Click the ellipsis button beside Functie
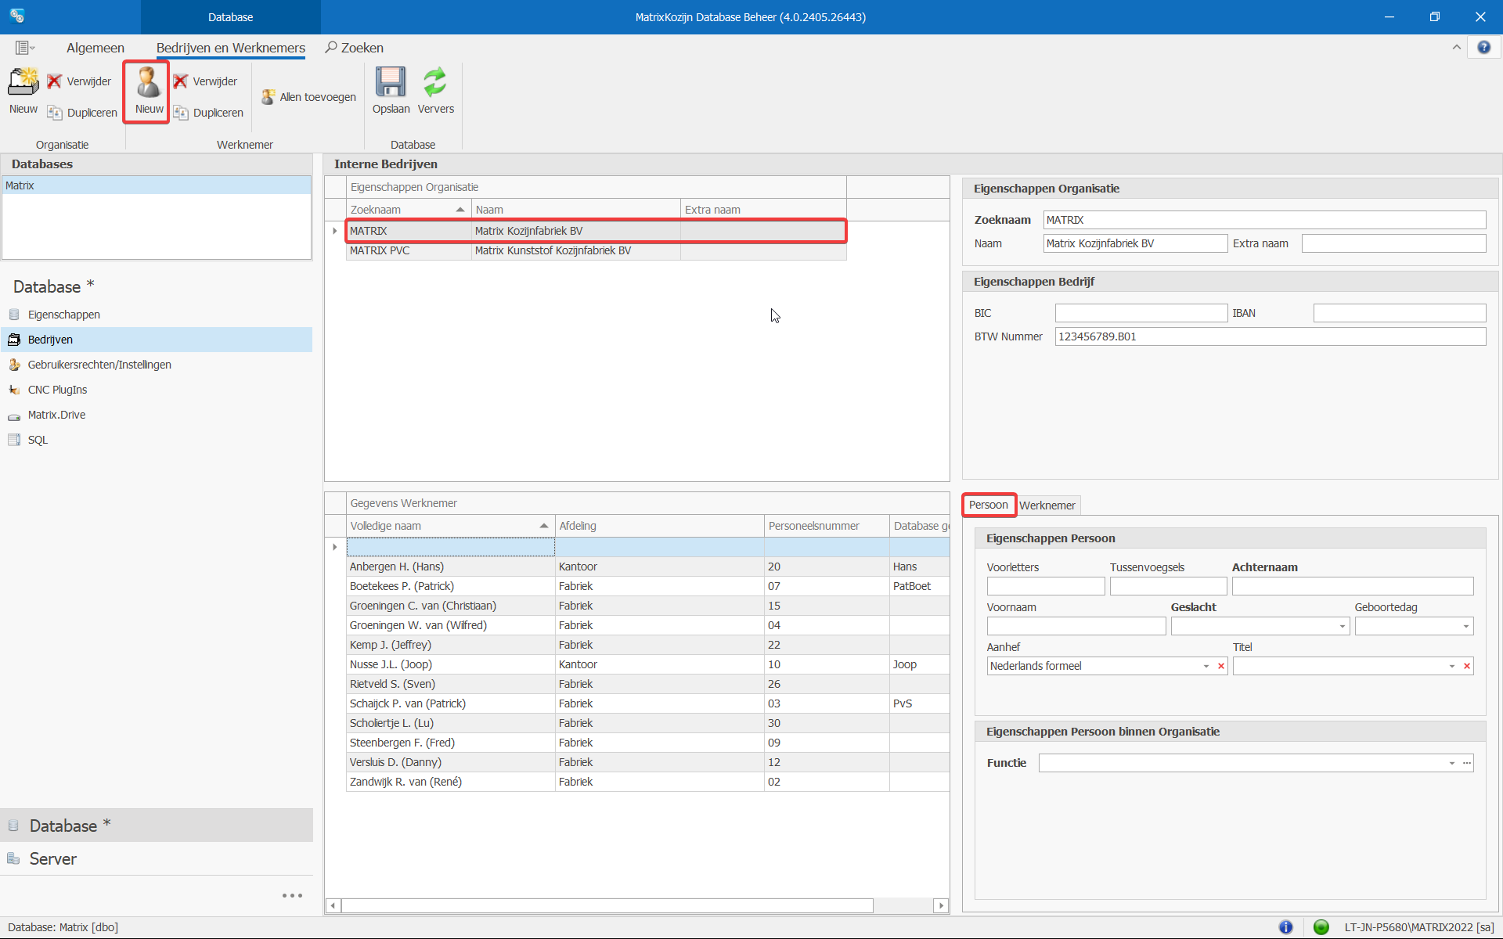Viewport: 1503px width, 939px height. pos(1466,763)
